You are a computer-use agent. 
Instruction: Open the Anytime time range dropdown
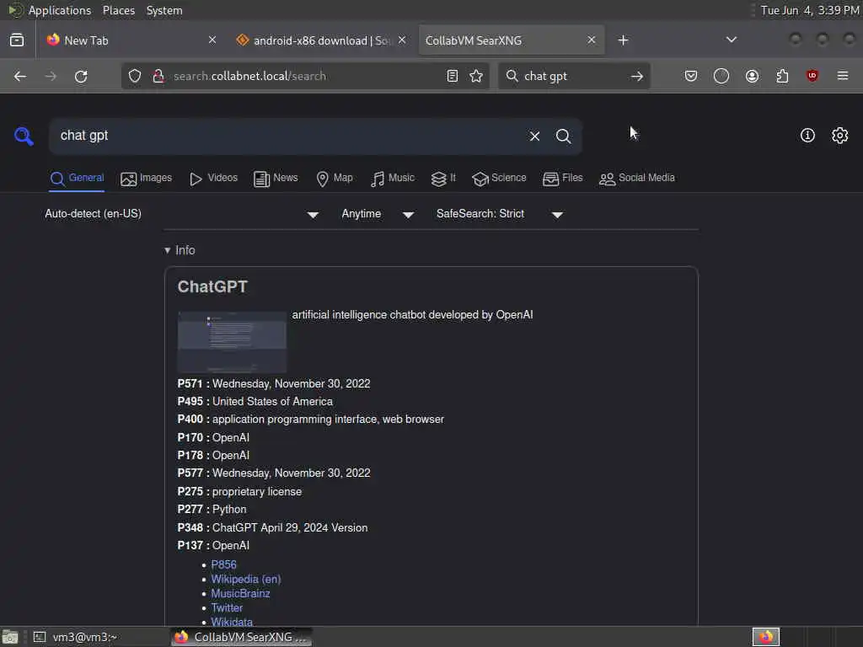(378, 214)
